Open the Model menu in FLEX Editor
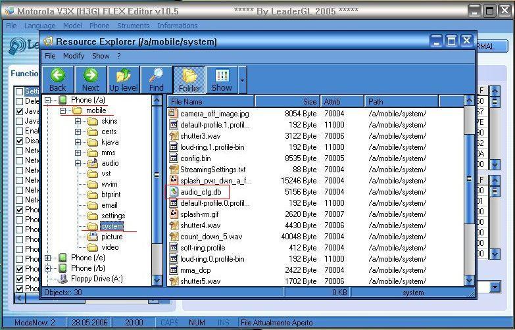515x330 pixels. pos(72,26)
